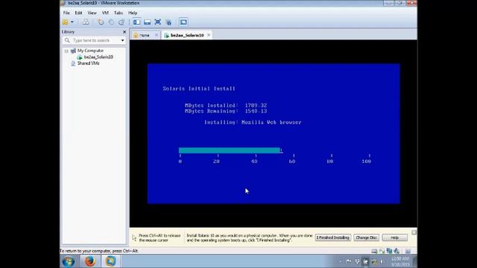477x268 pixels.
Task: Take a snapshot of the virtual machine
Action: [x=101, y=22]
